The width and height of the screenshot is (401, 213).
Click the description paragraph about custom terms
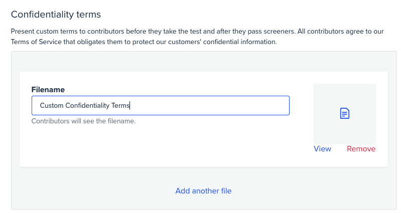pyautogui.click(x=197, y=37)
